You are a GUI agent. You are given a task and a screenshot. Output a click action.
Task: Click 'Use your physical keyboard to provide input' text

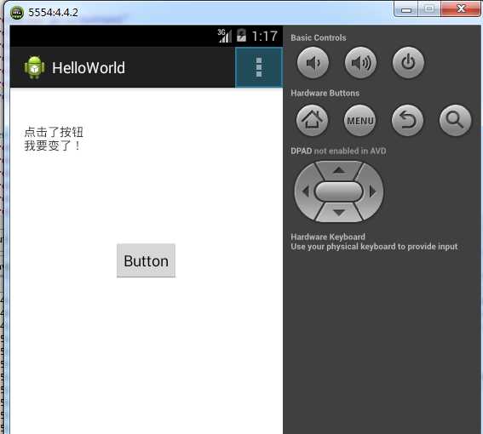pyautogui.click(x=374, y=247)
